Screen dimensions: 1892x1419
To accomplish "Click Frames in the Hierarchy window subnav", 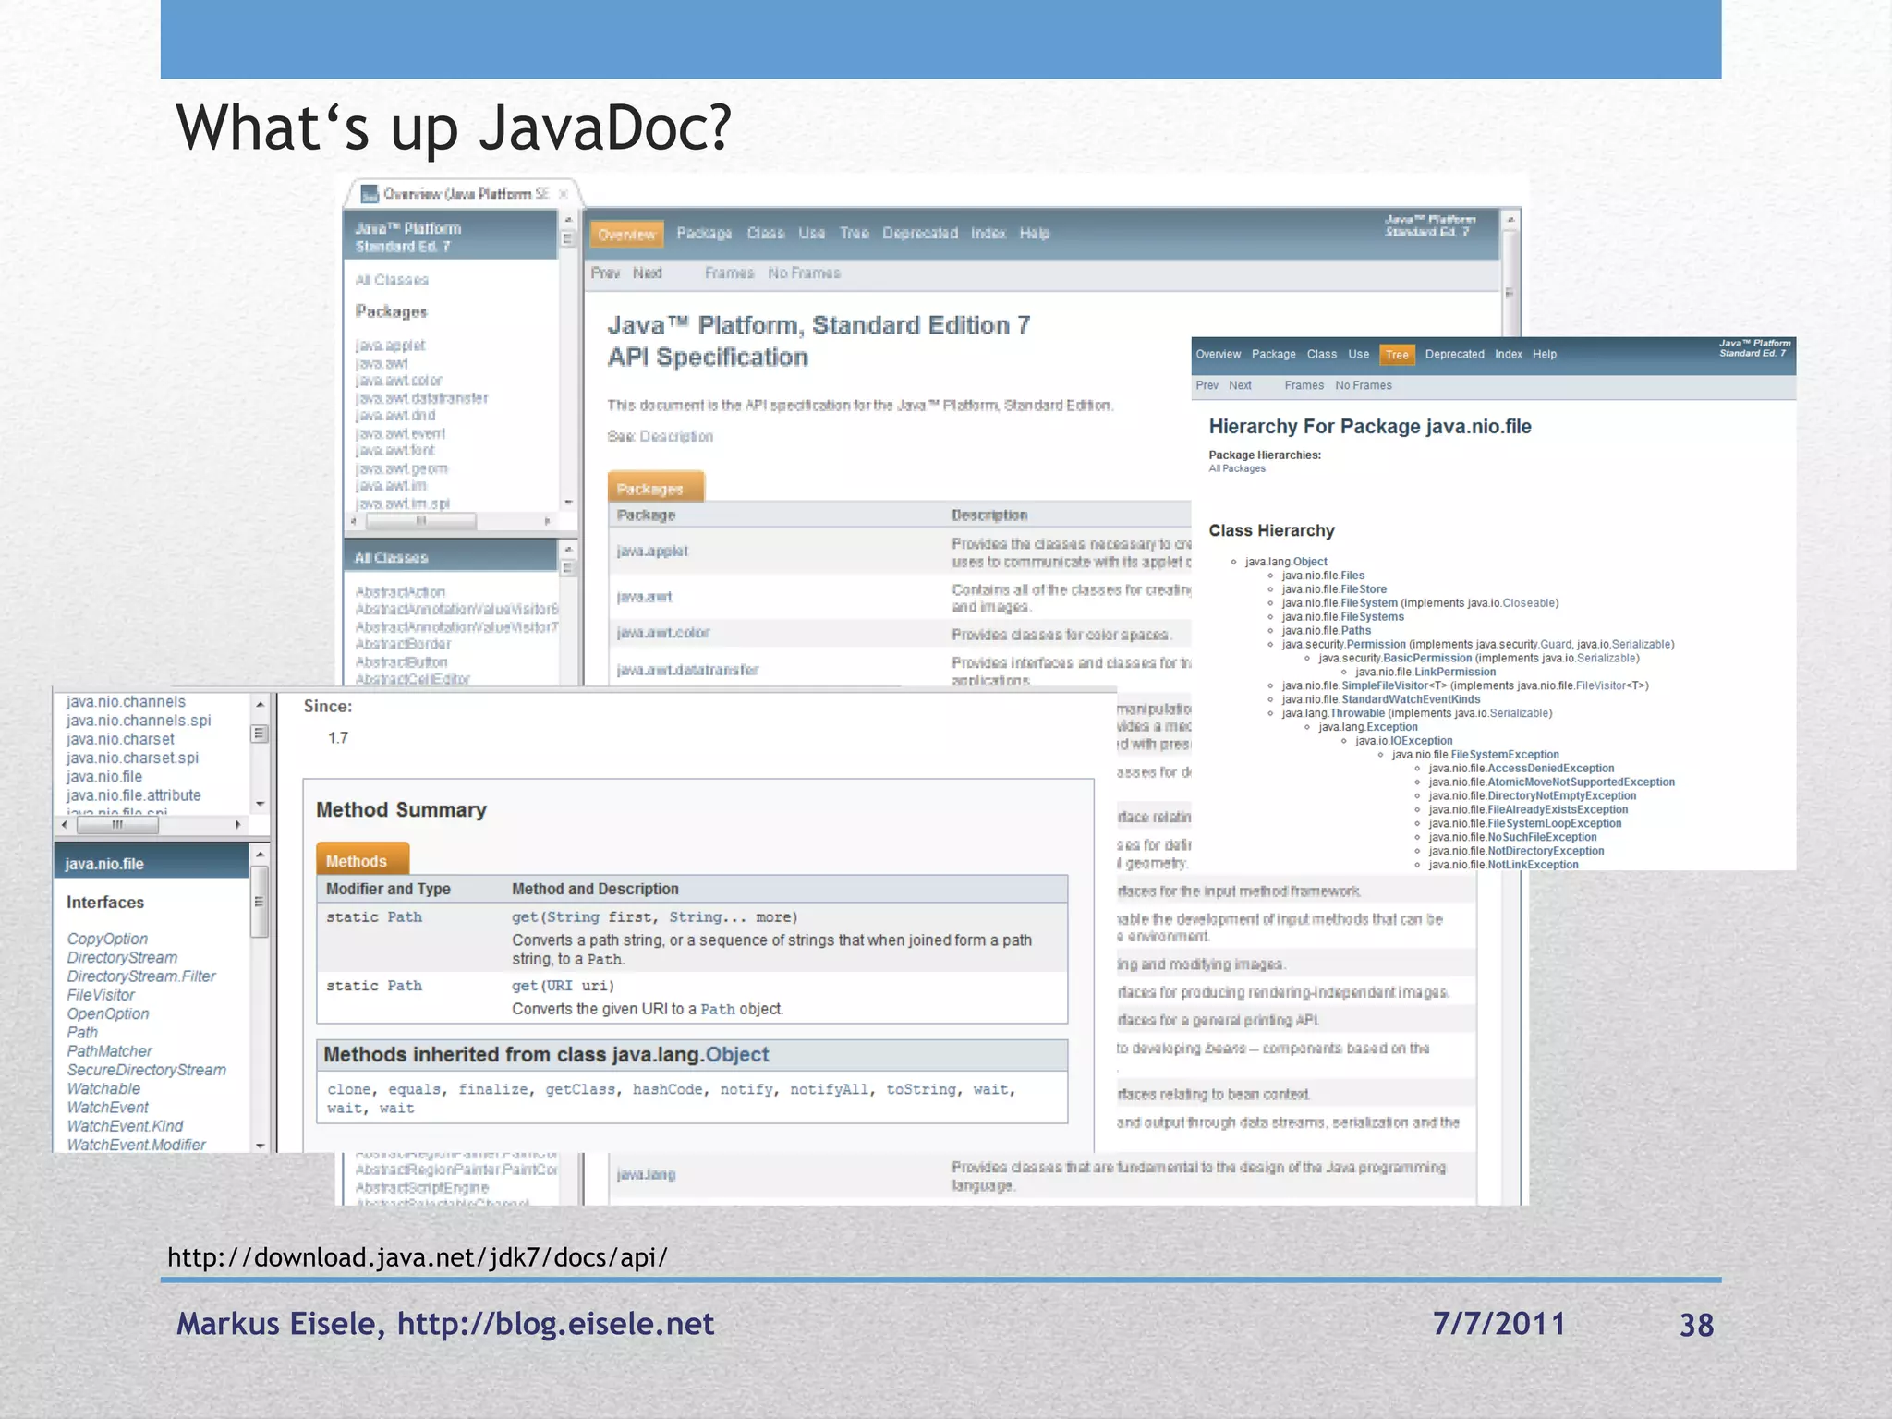I will 1304,385.
